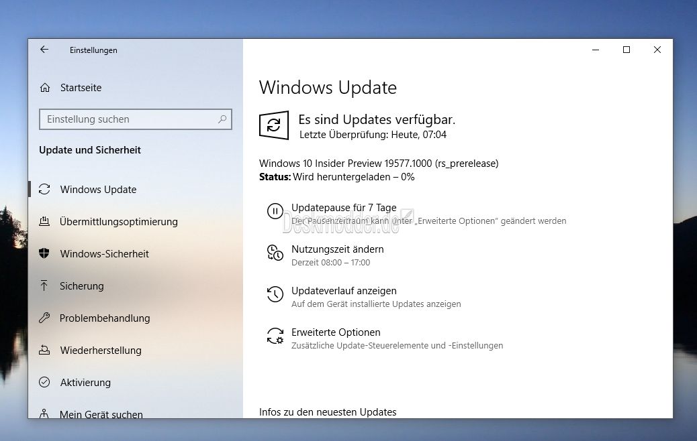Minimize the Einstellungen window
The width and height of the screenshot is (697, 441).
(x=596, y=50)
